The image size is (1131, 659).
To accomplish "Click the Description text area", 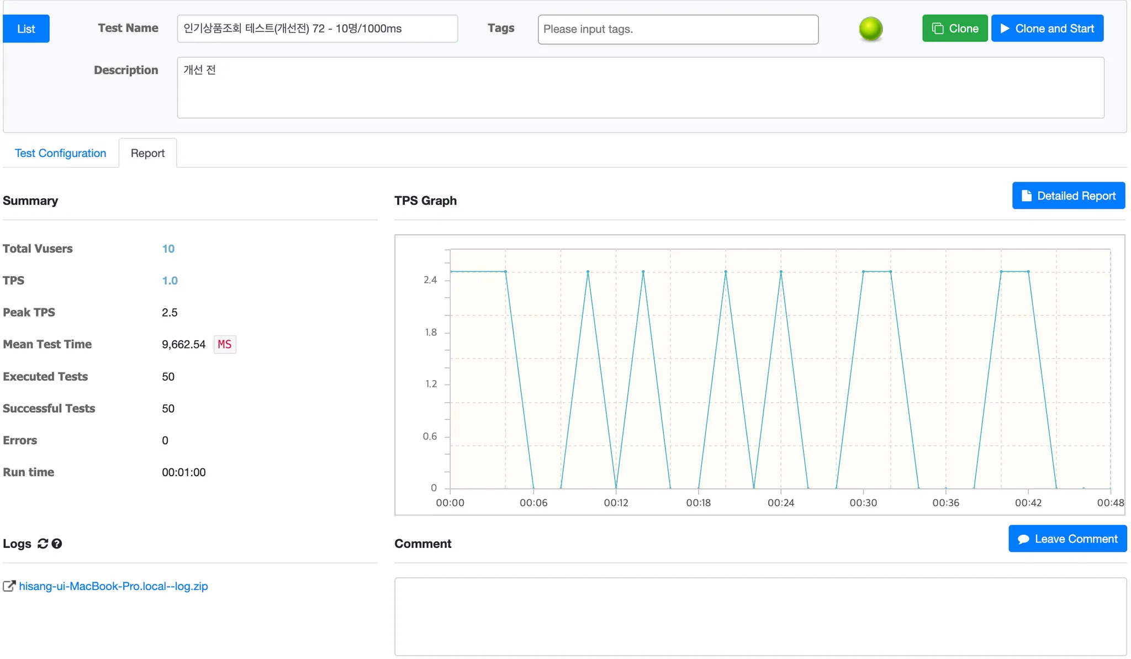I will (x=640, y=88).
